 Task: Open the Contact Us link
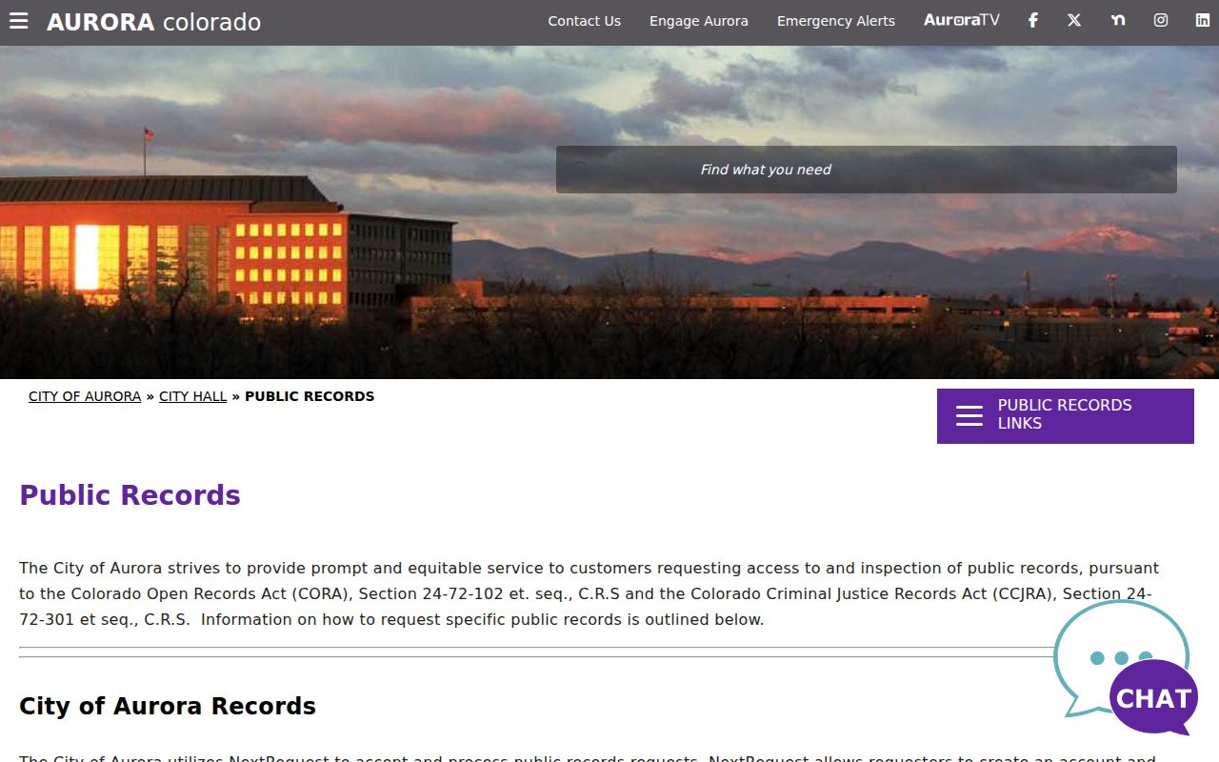pos(584,21)
